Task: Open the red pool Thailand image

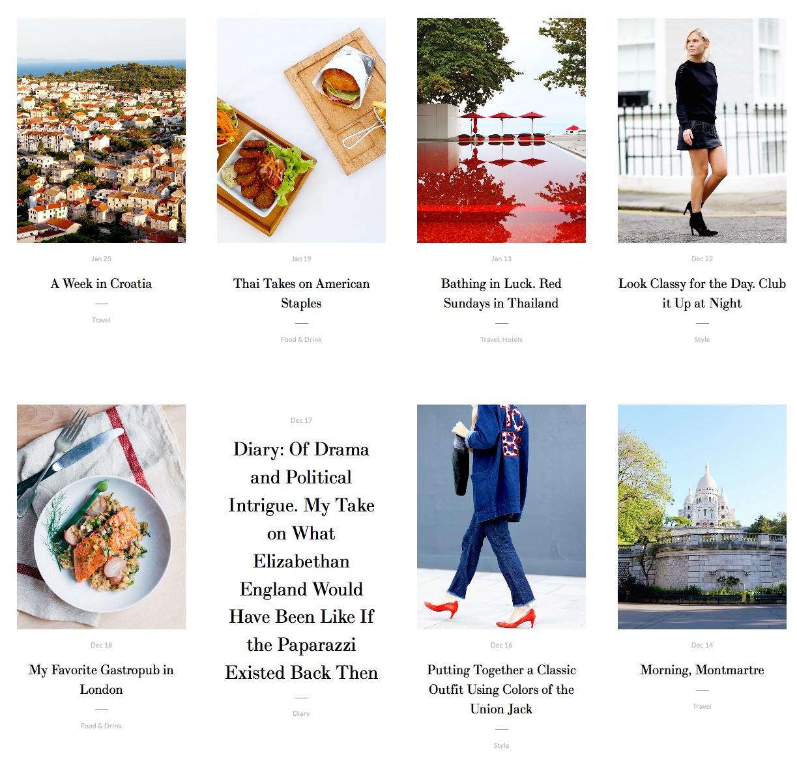Action: 501,130
